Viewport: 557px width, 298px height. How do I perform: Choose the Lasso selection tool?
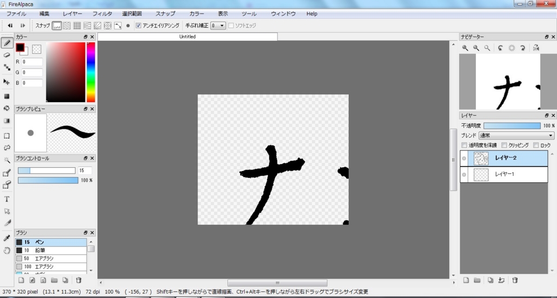7,148
